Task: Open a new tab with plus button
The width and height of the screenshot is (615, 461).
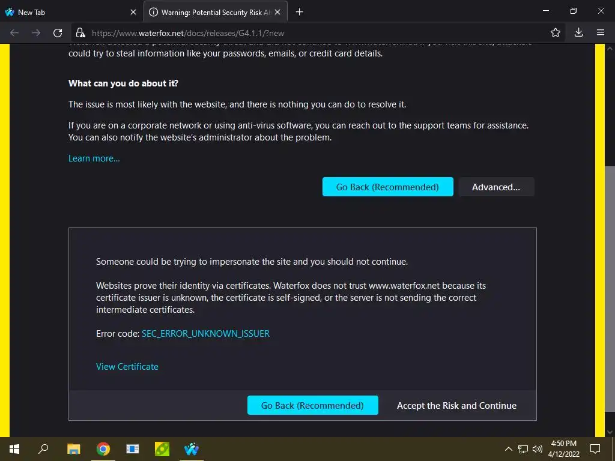Action: tap(299, 12)
